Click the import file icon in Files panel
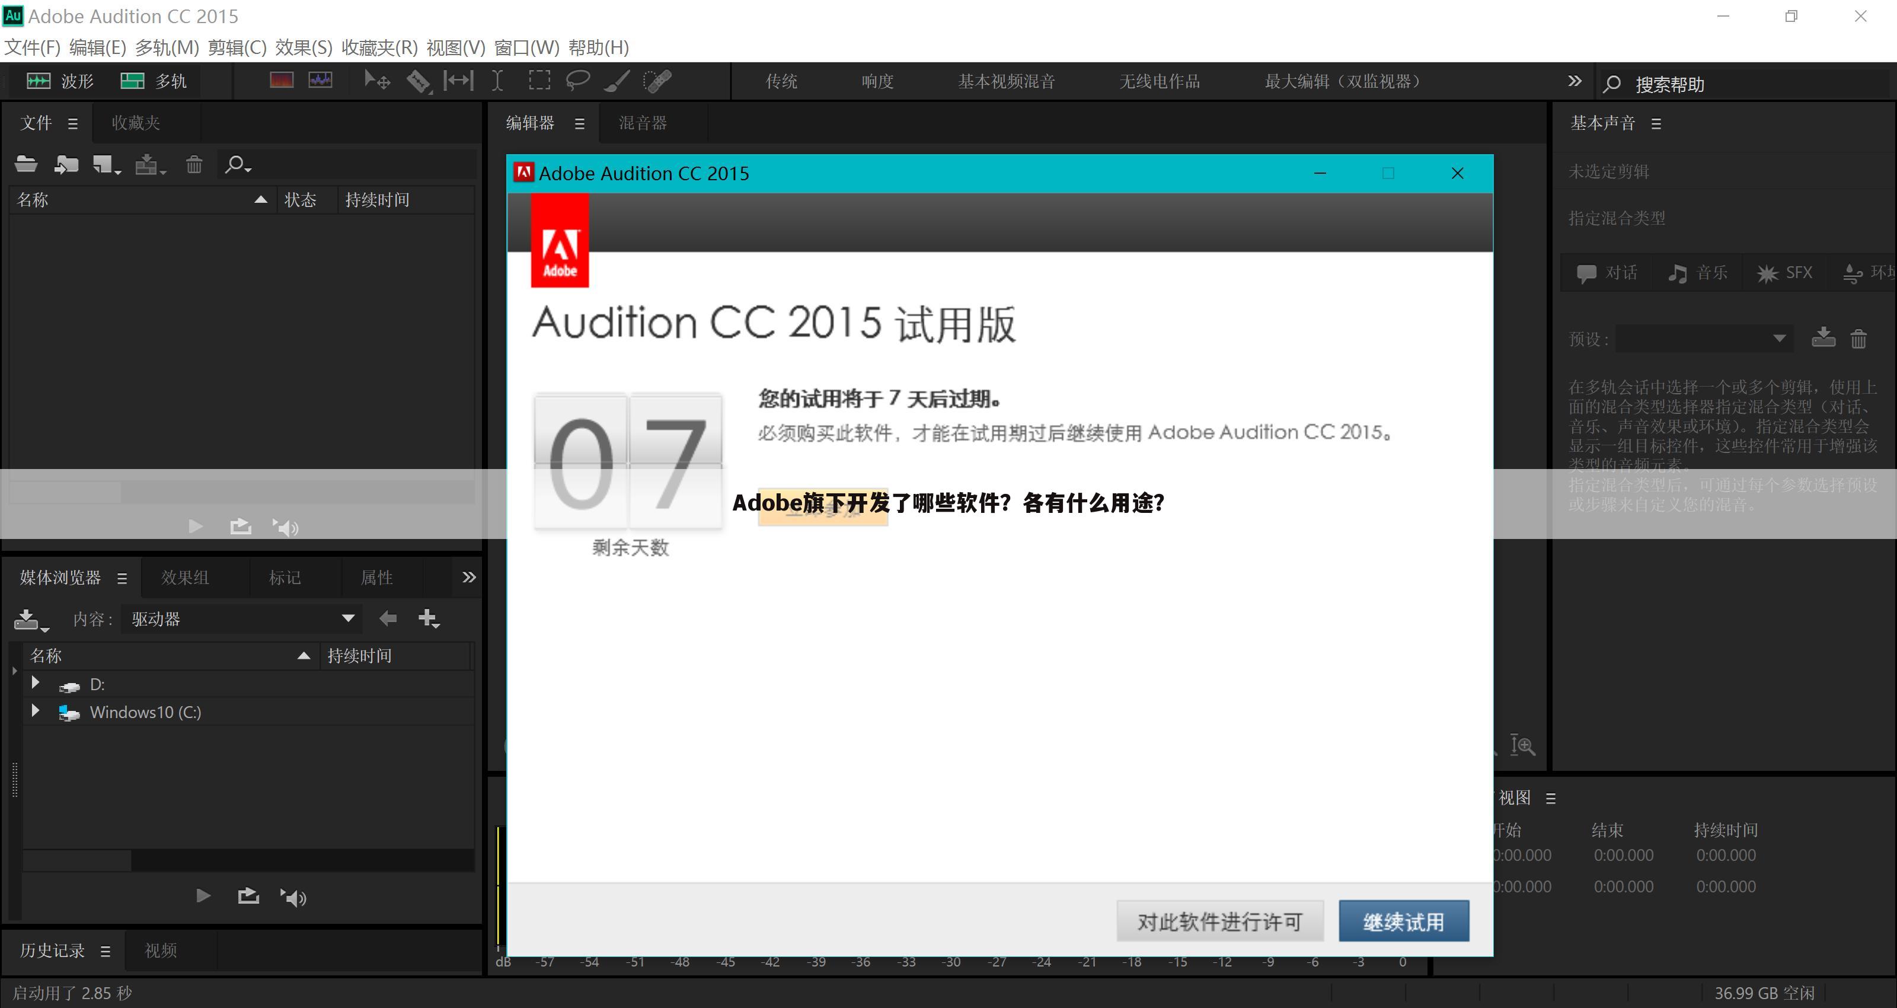Image resolution: width=1897 pixels, height=1008 pixels. 66,164
